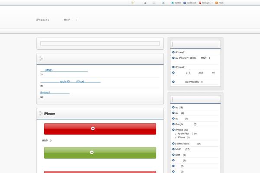Open the au iPhone7 128GB MNP post
Image resolution: width=260 pixels, height=173 pixels.
coord(193,58)
